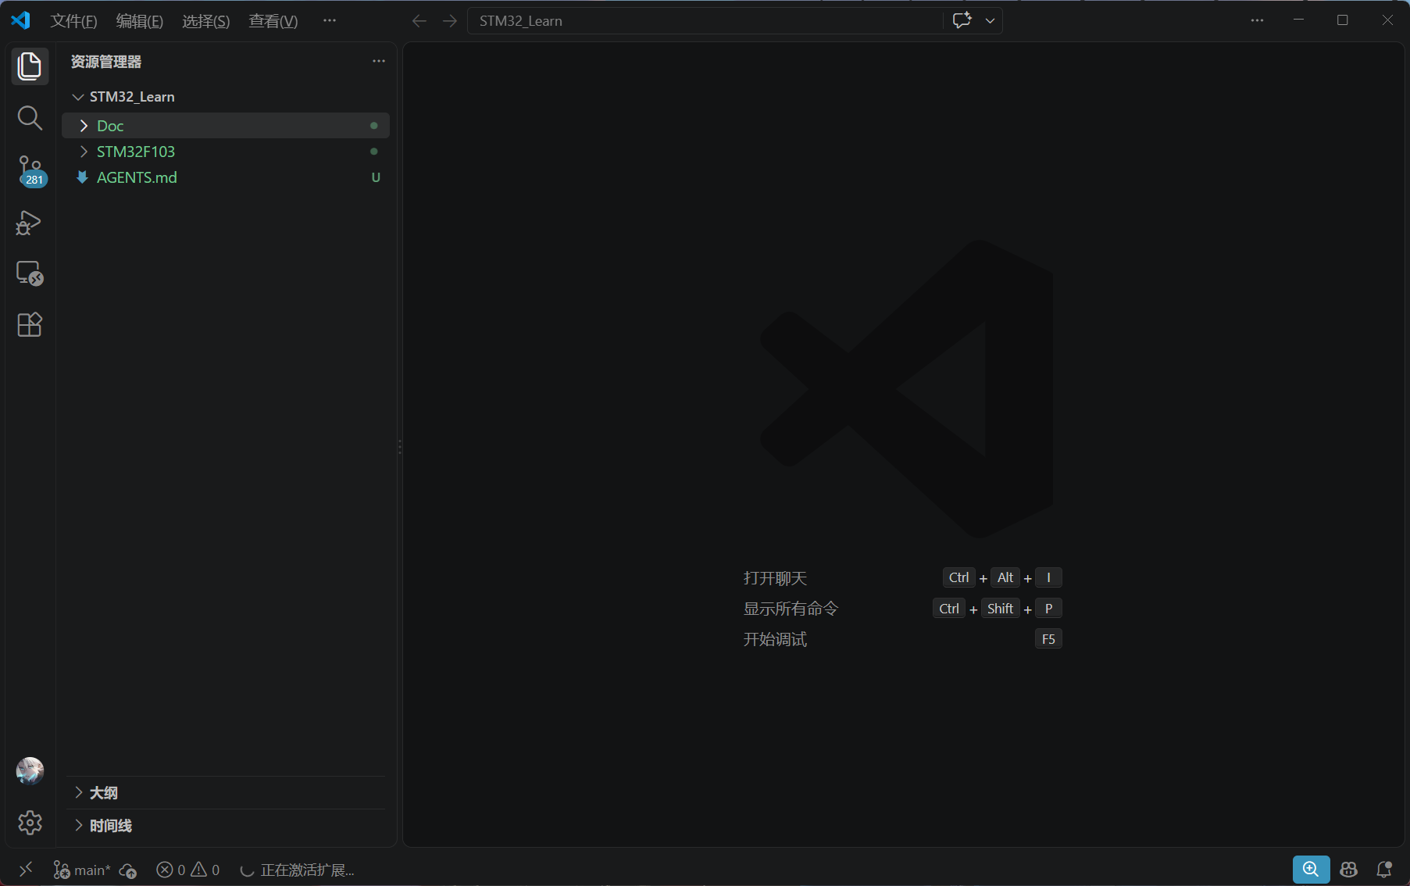Expand the 大纲 (Outline) panel
This screenshot has height=886, width=1410.
[x=226, y=793]
